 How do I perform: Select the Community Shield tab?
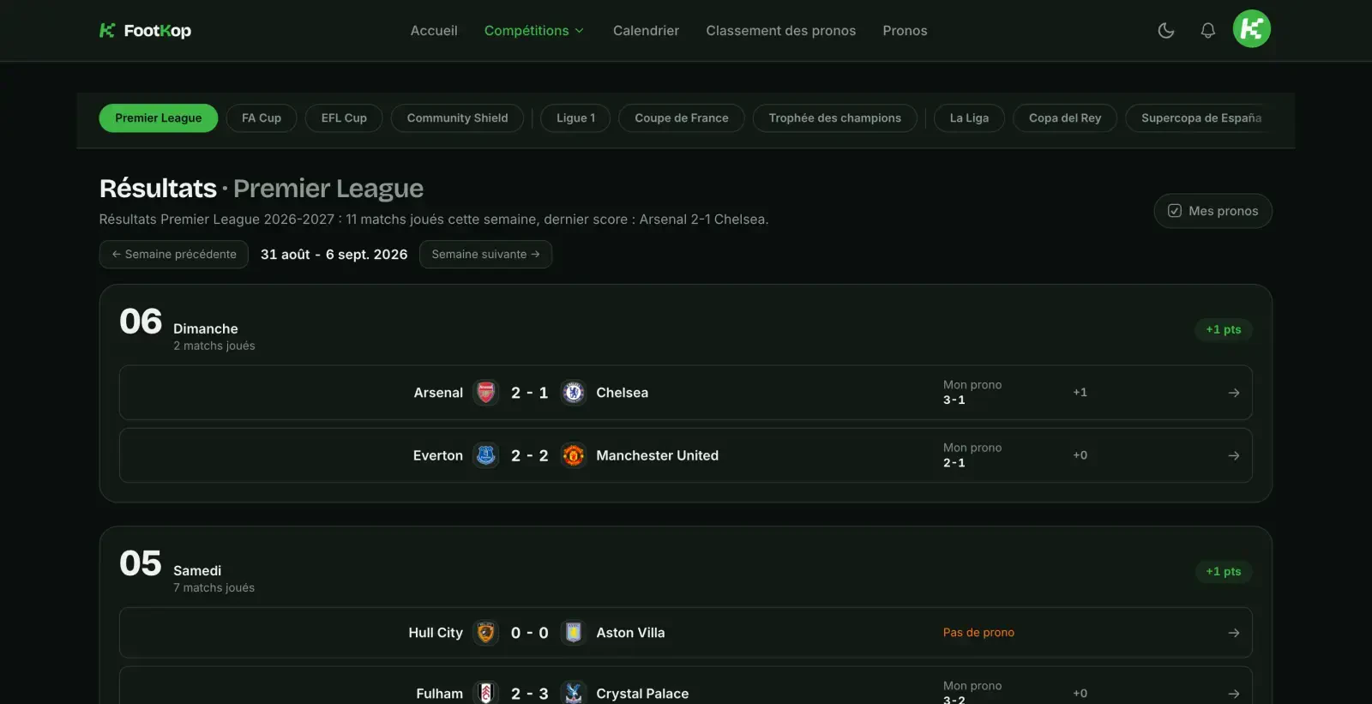point(457,118)
